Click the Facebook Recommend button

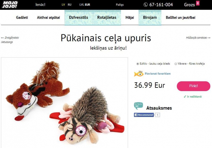[144, 115]
